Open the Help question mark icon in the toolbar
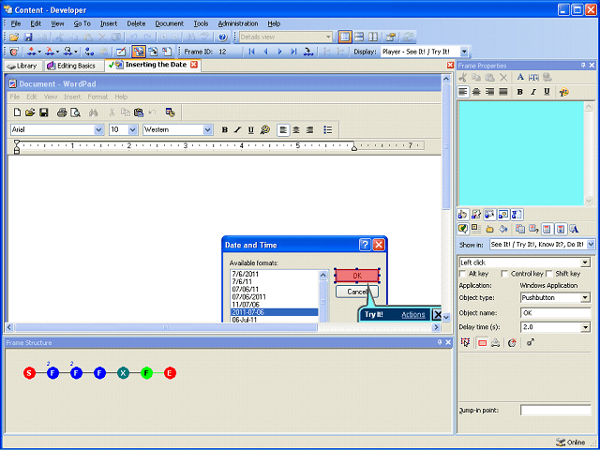600x450 pixels. [x=223, y=37]
